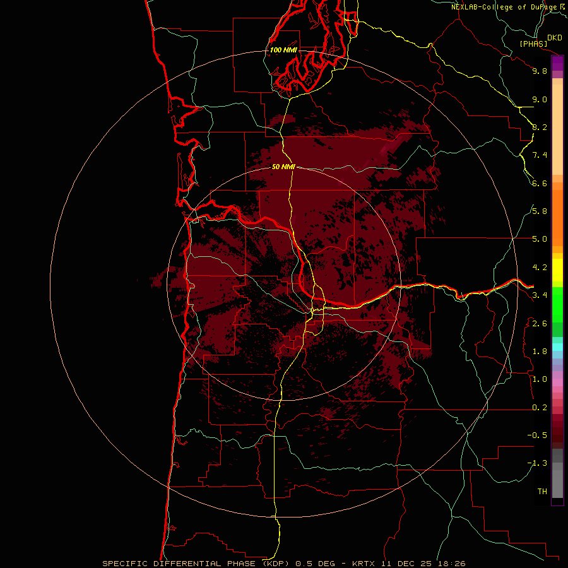
Task: Select the 5.8 scale value
Action: (540, 211)
